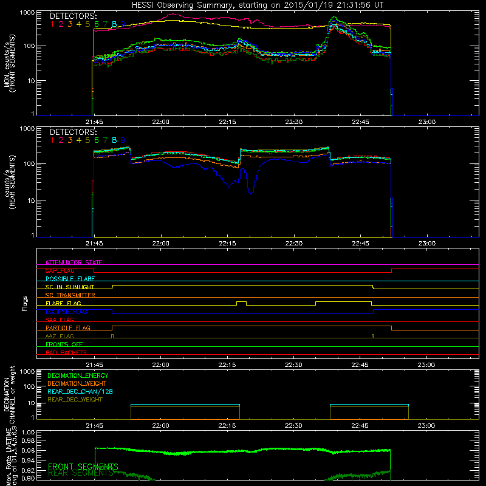Click the REAR_DEC_CHAN/128 legend label
The image size is (486, 486).
click(80, 391)
